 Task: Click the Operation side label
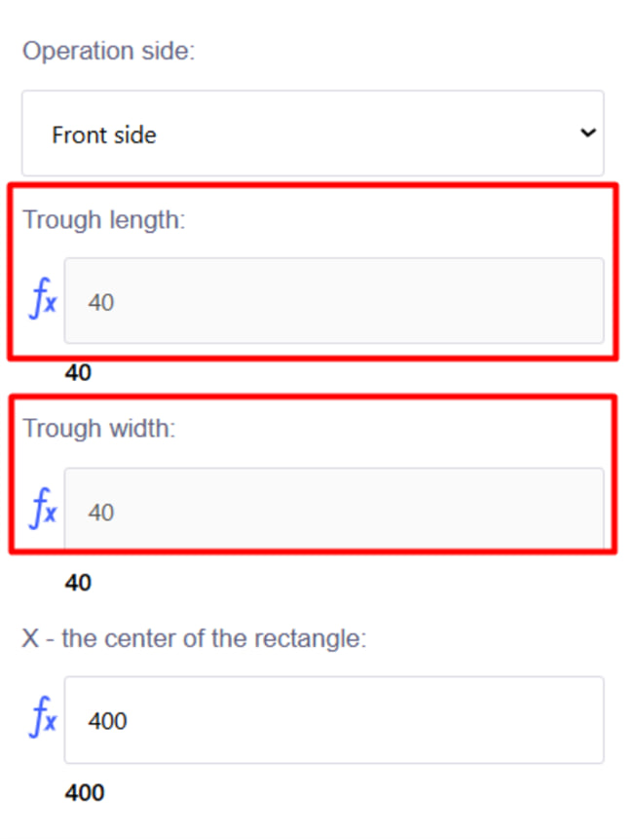(x=108, y=51)
